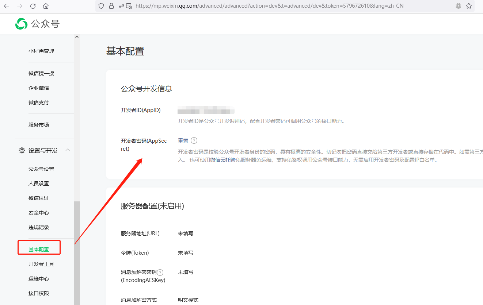Open the 微信云托管 link
The height and width of the screenshot is (305, 483).
point(223,160)
